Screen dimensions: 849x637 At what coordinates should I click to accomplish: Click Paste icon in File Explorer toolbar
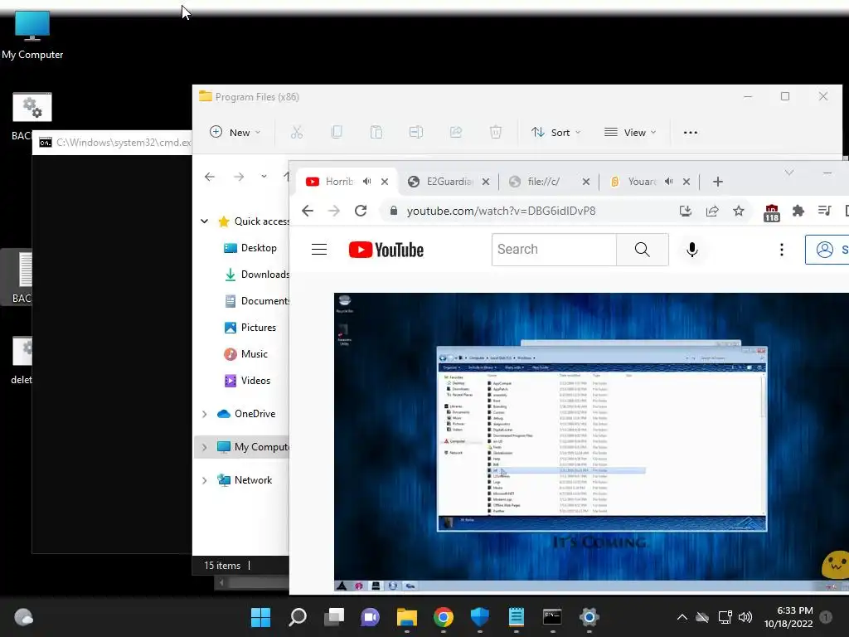(x=376, y=132)
